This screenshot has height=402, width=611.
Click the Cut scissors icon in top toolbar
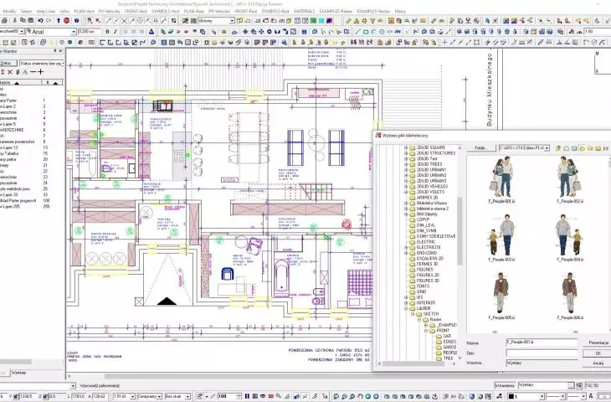pos(15,20)
